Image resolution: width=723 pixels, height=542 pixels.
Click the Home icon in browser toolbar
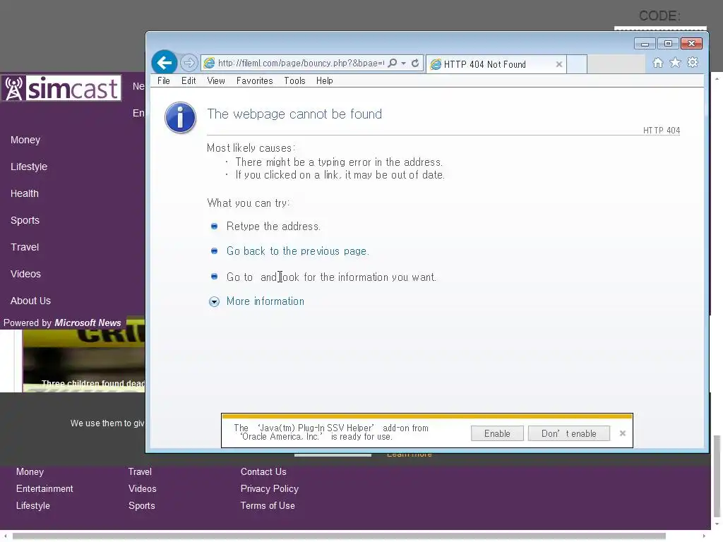[658, 63]
